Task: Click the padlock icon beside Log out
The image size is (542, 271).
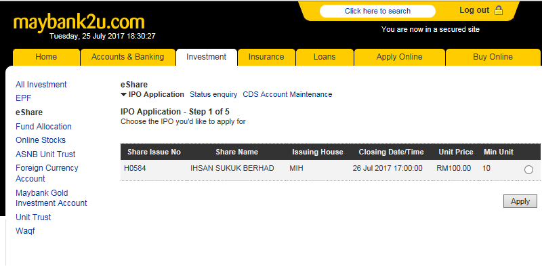Action: pos(499,10)
